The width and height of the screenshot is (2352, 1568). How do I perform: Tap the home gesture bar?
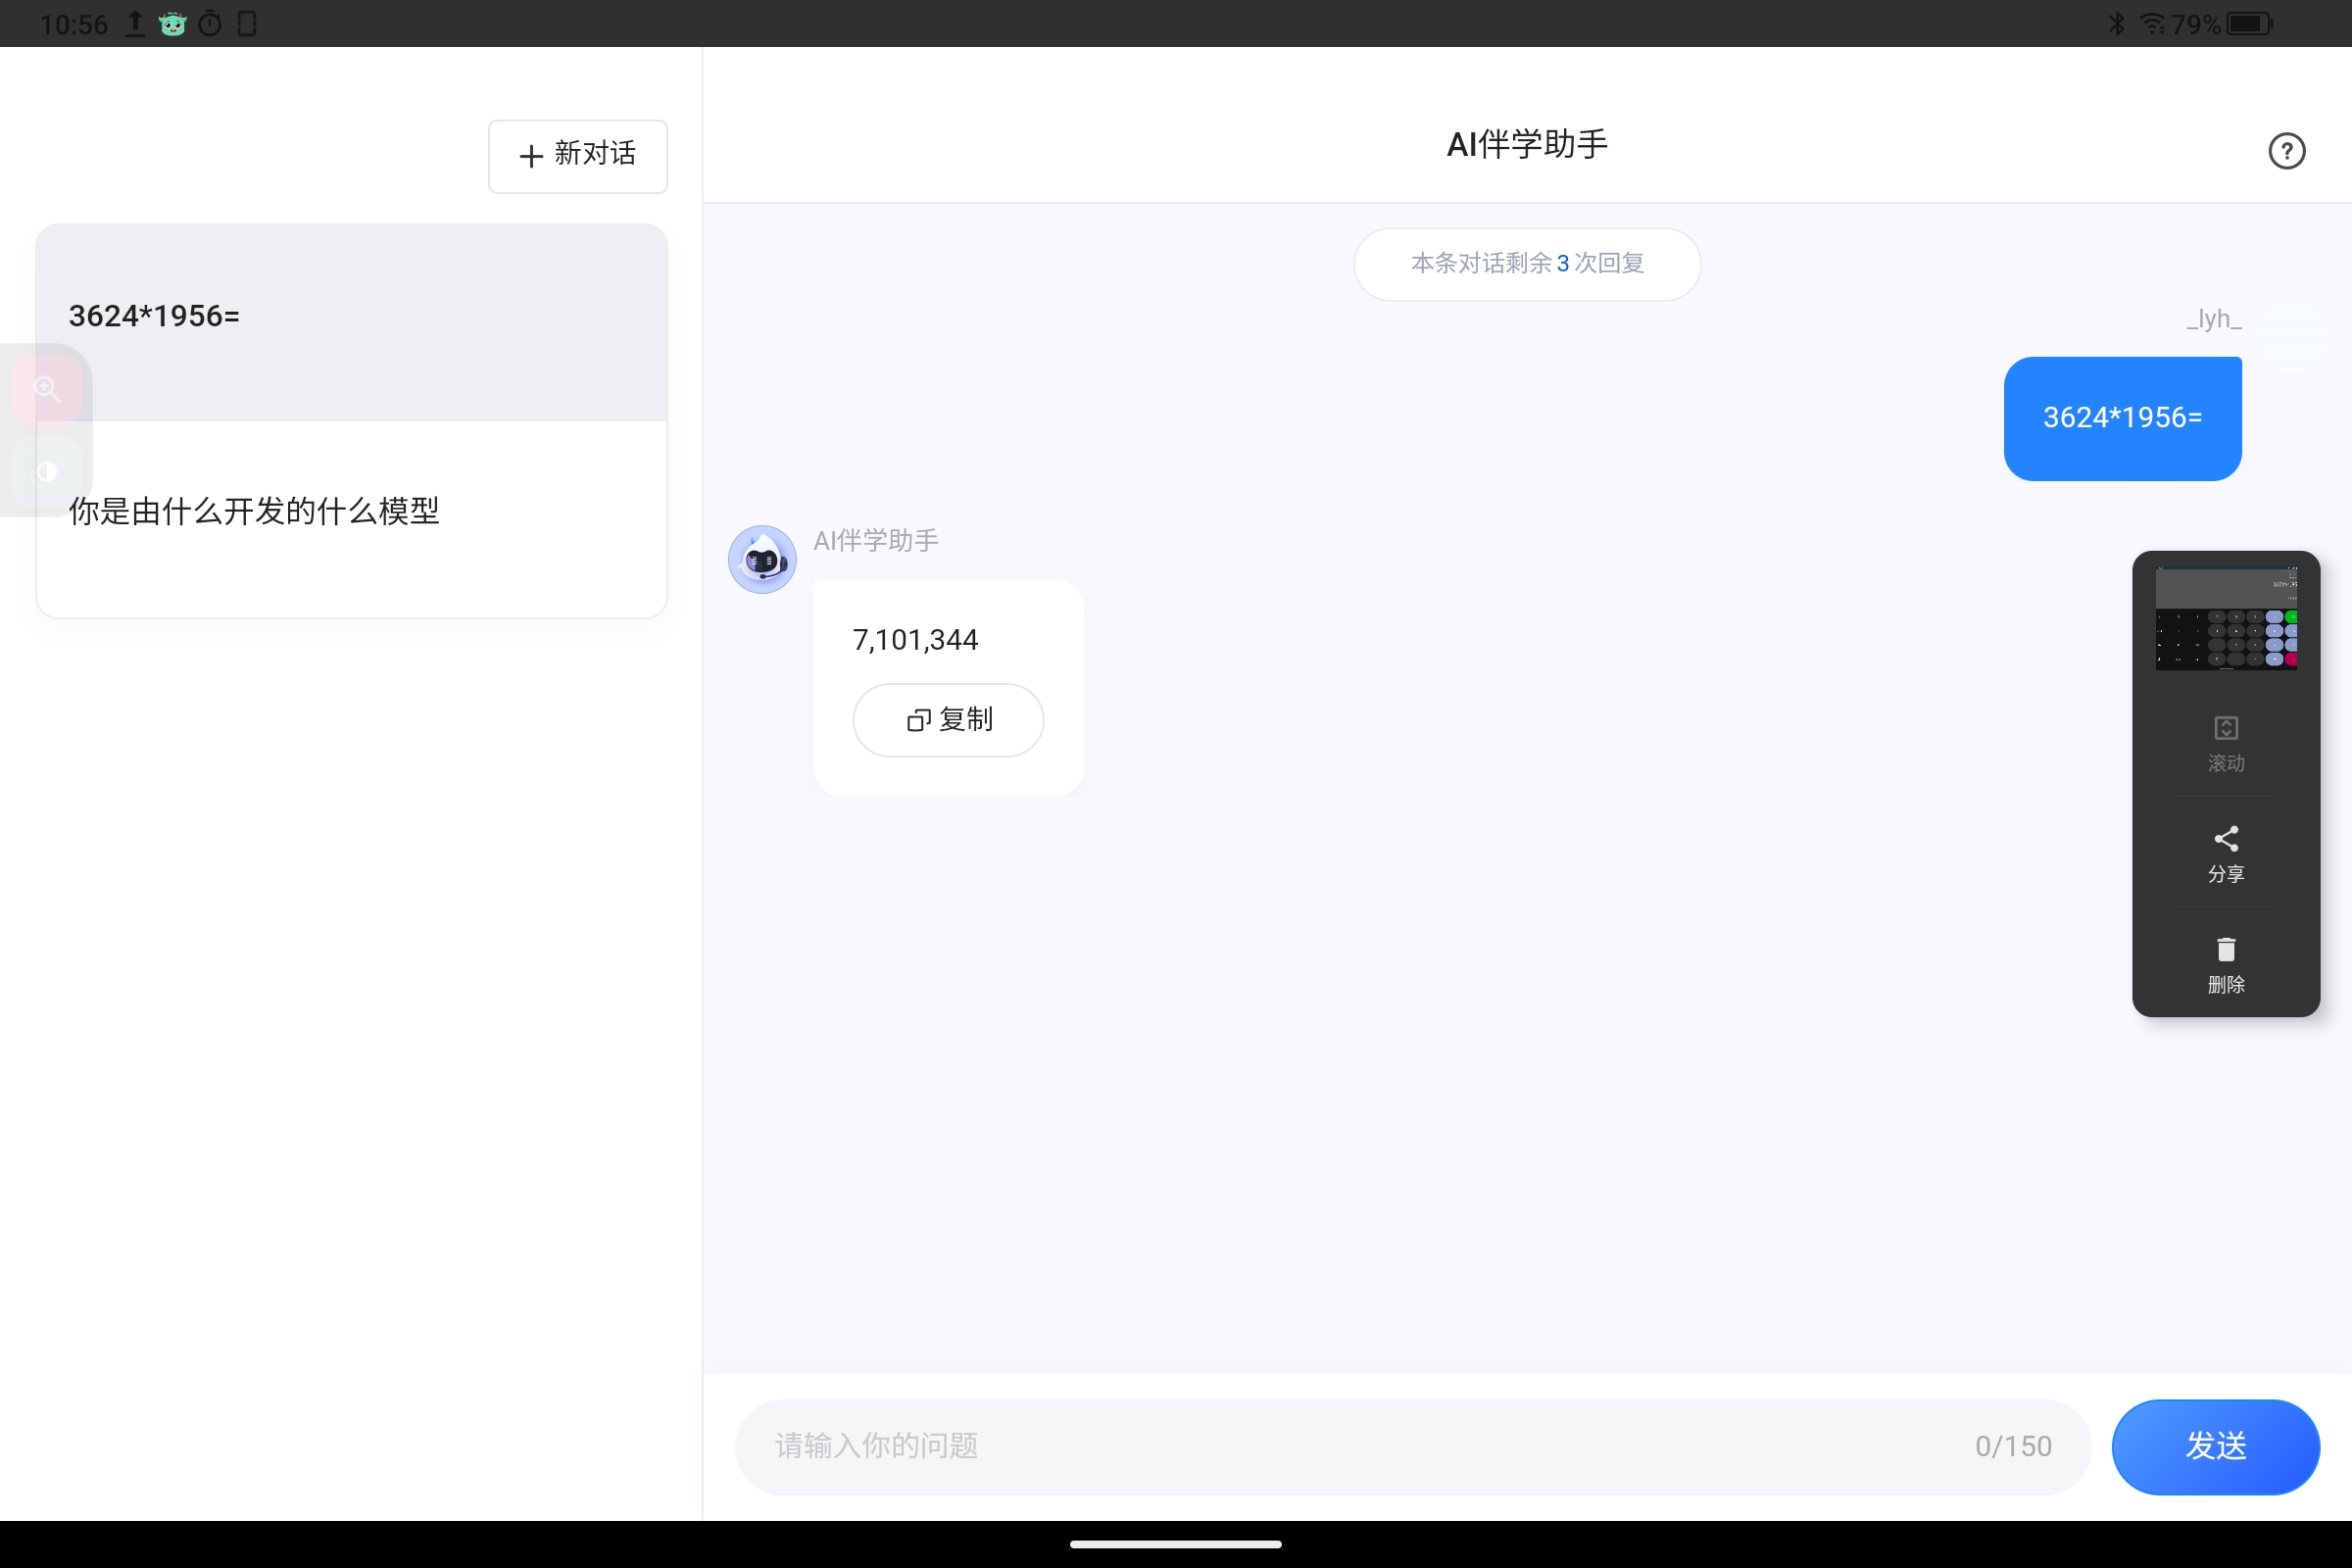[1176, 1544]
